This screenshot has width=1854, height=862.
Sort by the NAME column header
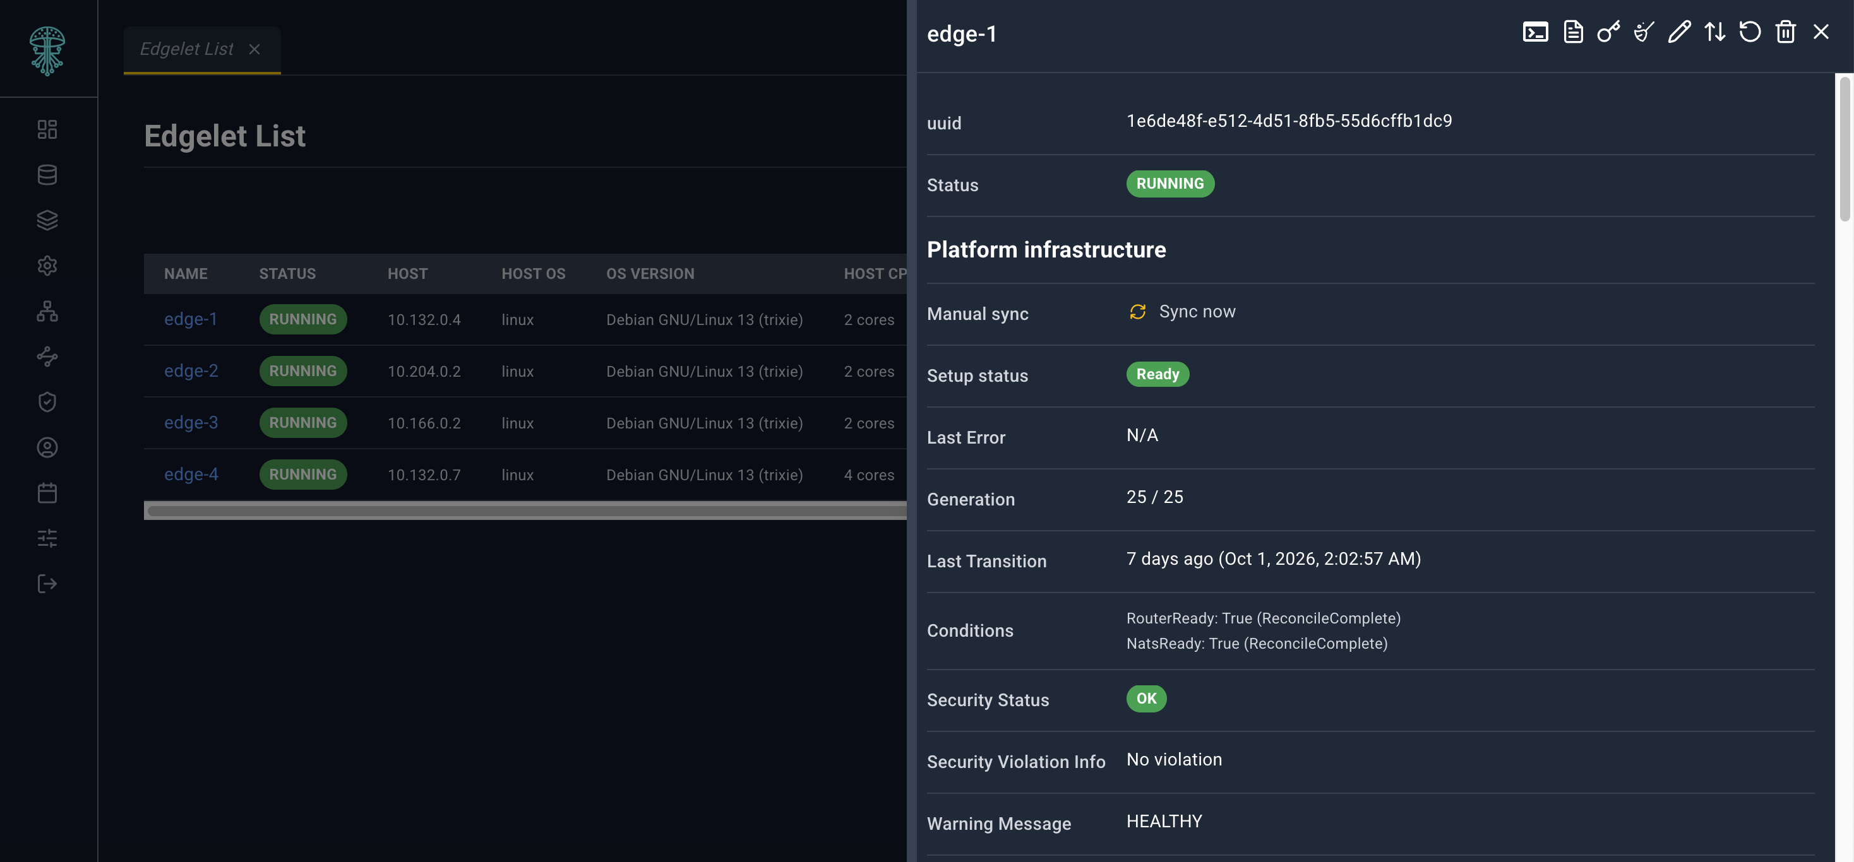[186, 274]
